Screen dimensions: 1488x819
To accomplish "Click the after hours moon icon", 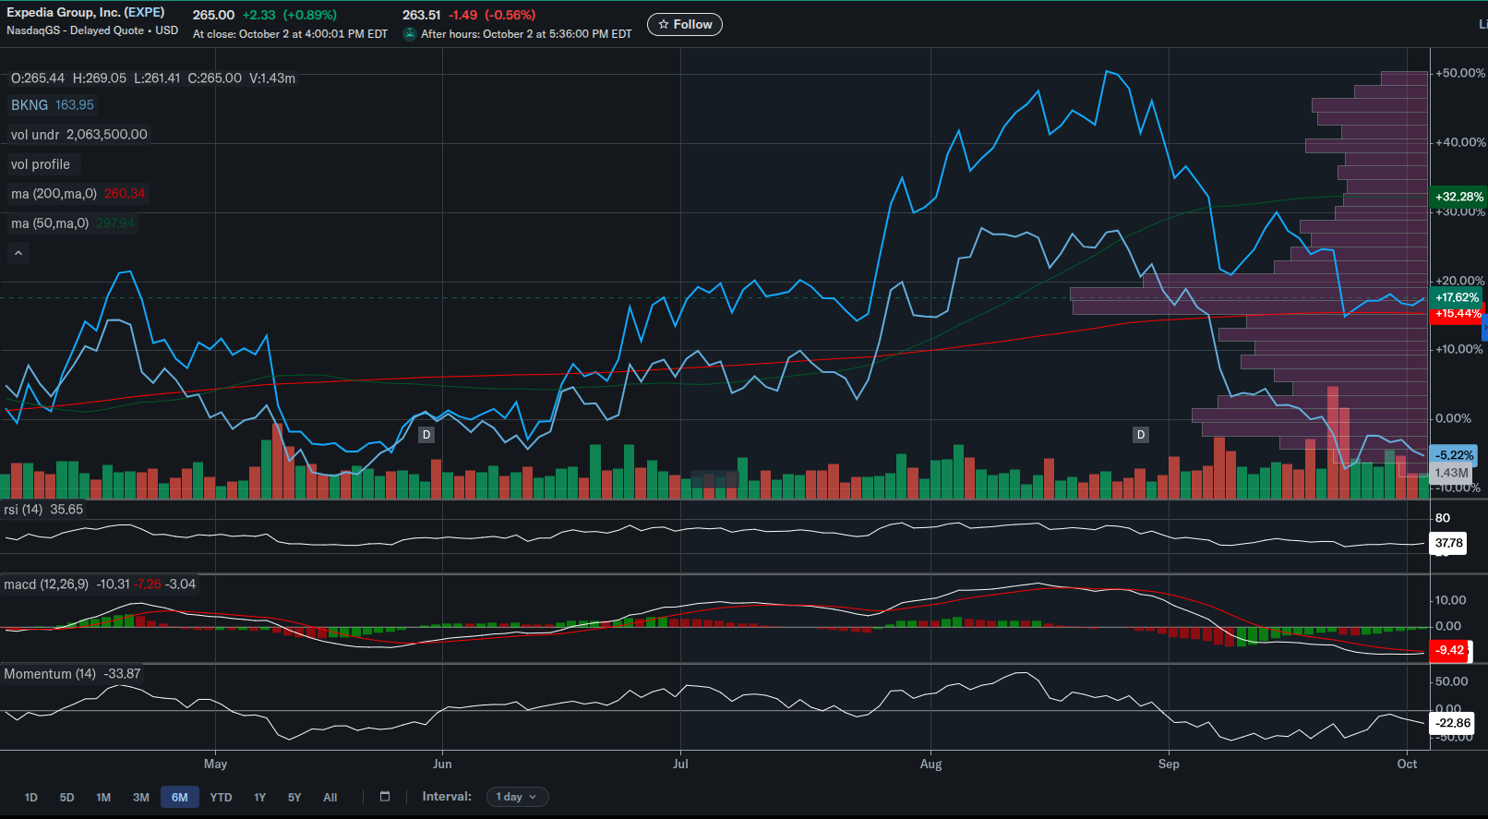I will (x=409, y=34).
